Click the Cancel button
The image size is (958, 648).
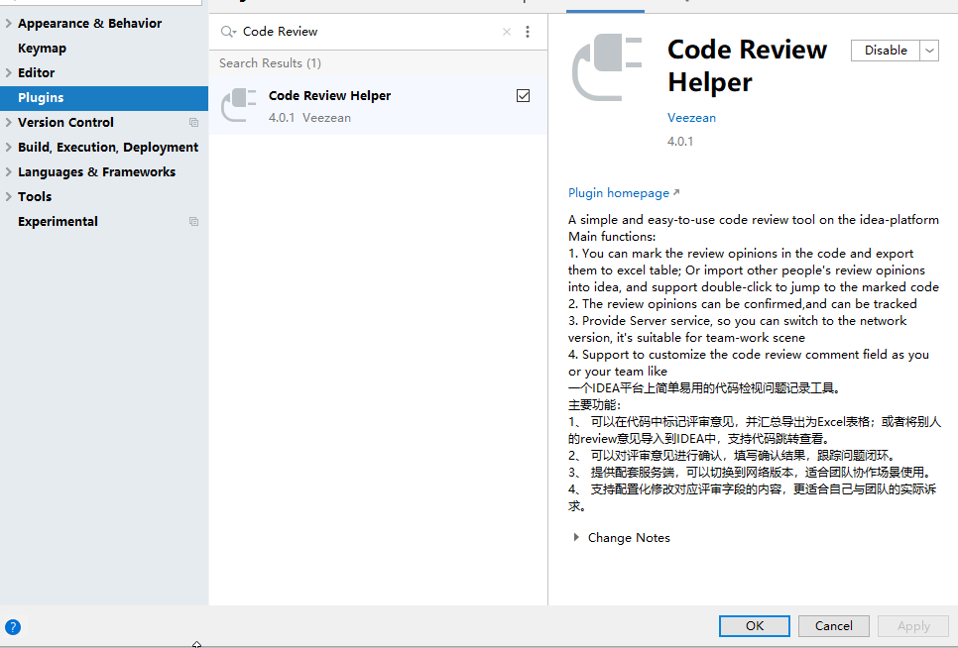pos(833,626)
